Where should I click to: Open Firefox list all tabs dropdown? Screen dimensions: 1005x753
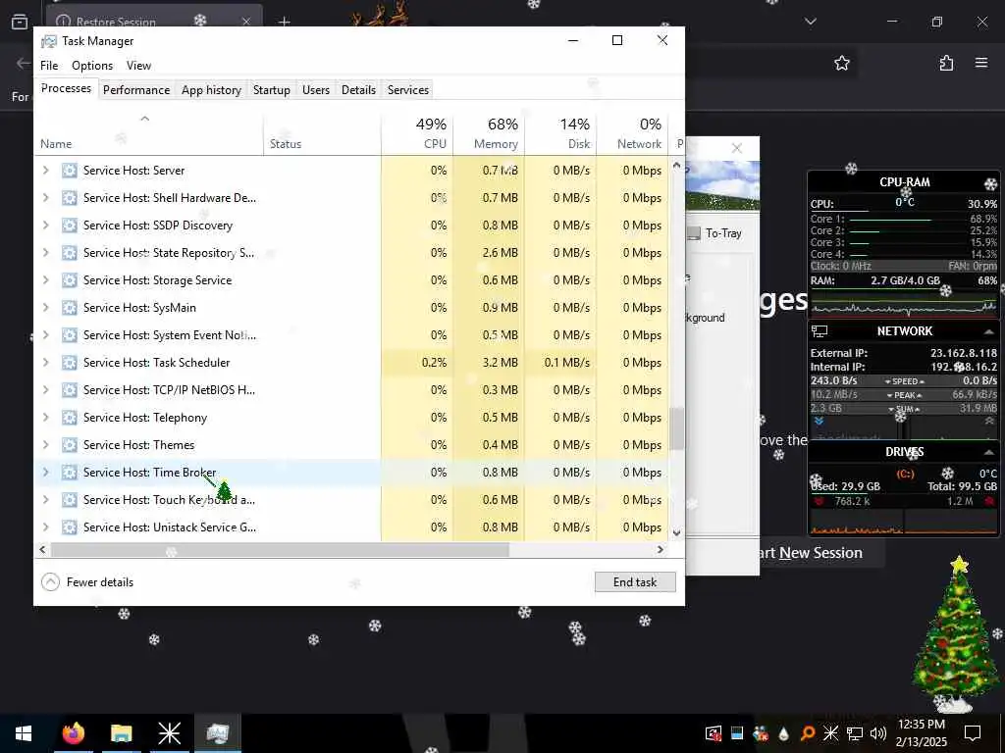coord(810,22)
